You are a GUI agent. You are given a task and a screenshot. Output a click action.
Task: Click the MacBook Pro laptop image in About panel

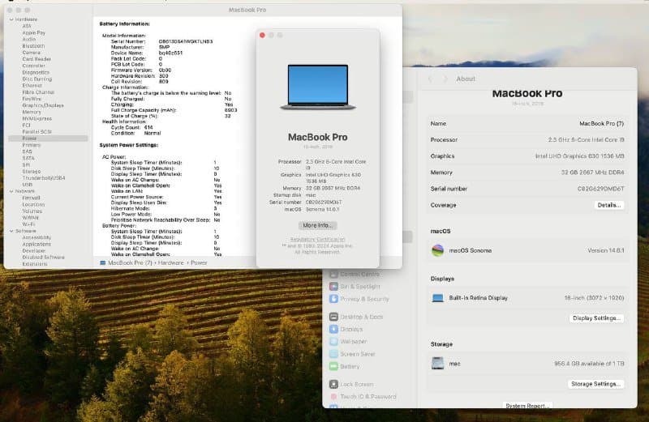318,87
